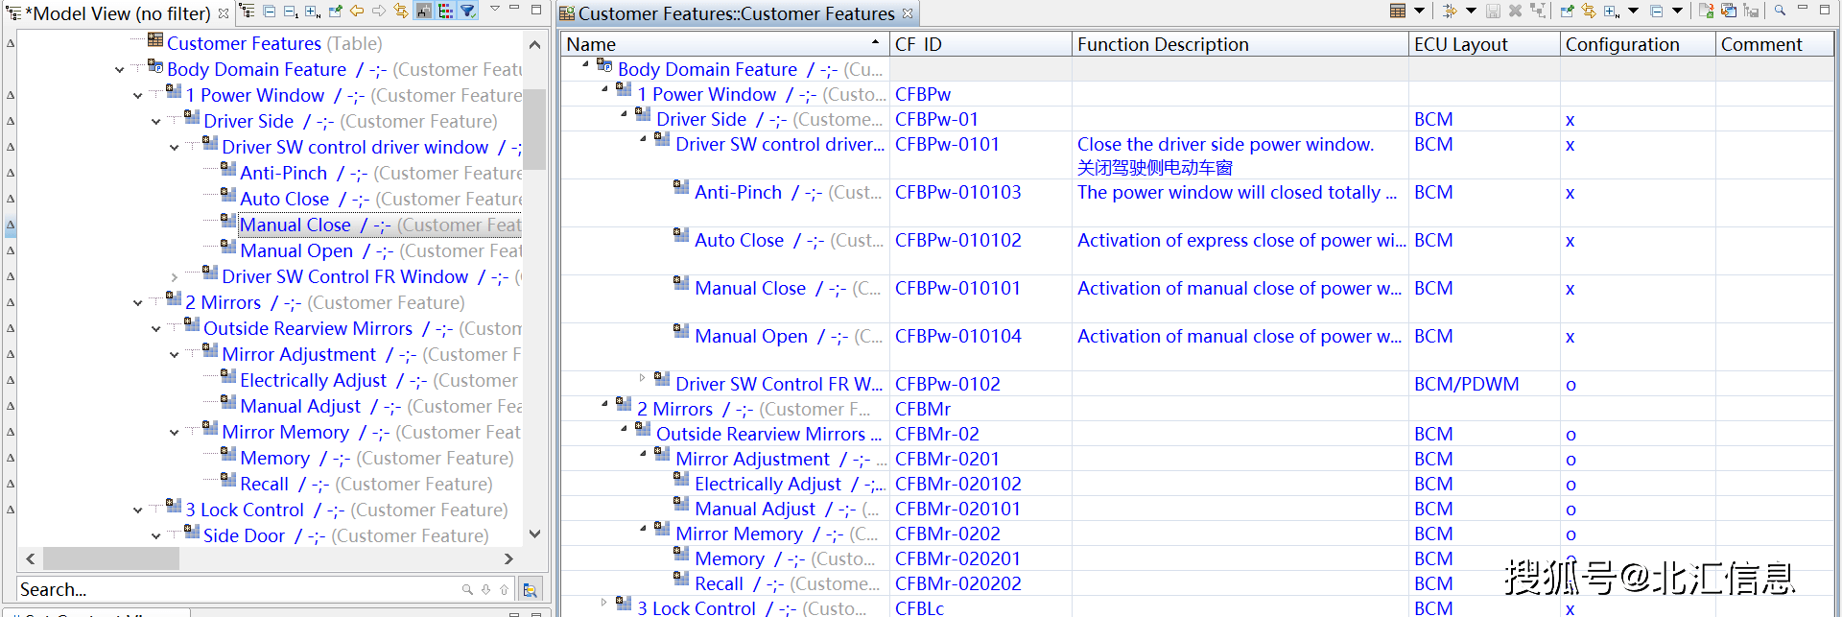
Task: Click the highlight search button beside the Search field
Action: (530, 589)
